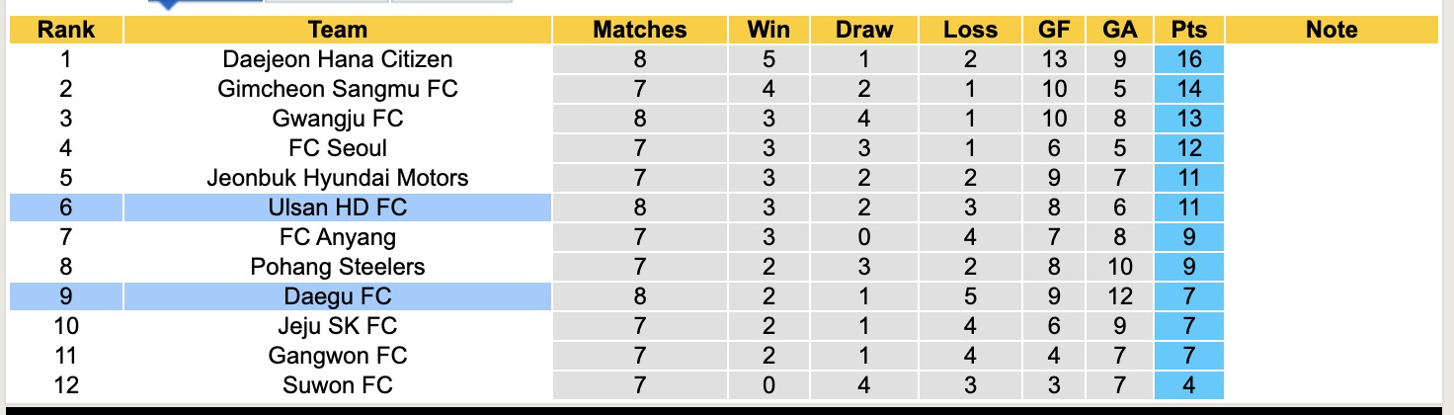Click Suwon FC at the table bottom
Image resolution: width=1454 pixels, height=415 pixels.
point(337,385)
